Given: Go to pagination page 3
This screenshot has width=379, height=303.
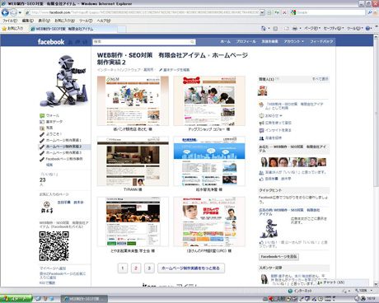Looking at the screenshot, I should pos(149,268).
